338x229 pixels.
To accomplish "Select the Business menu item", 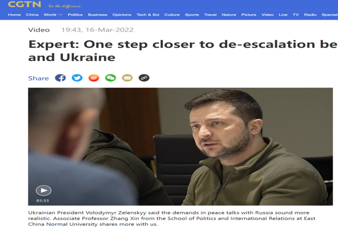I will coord(97,15).
